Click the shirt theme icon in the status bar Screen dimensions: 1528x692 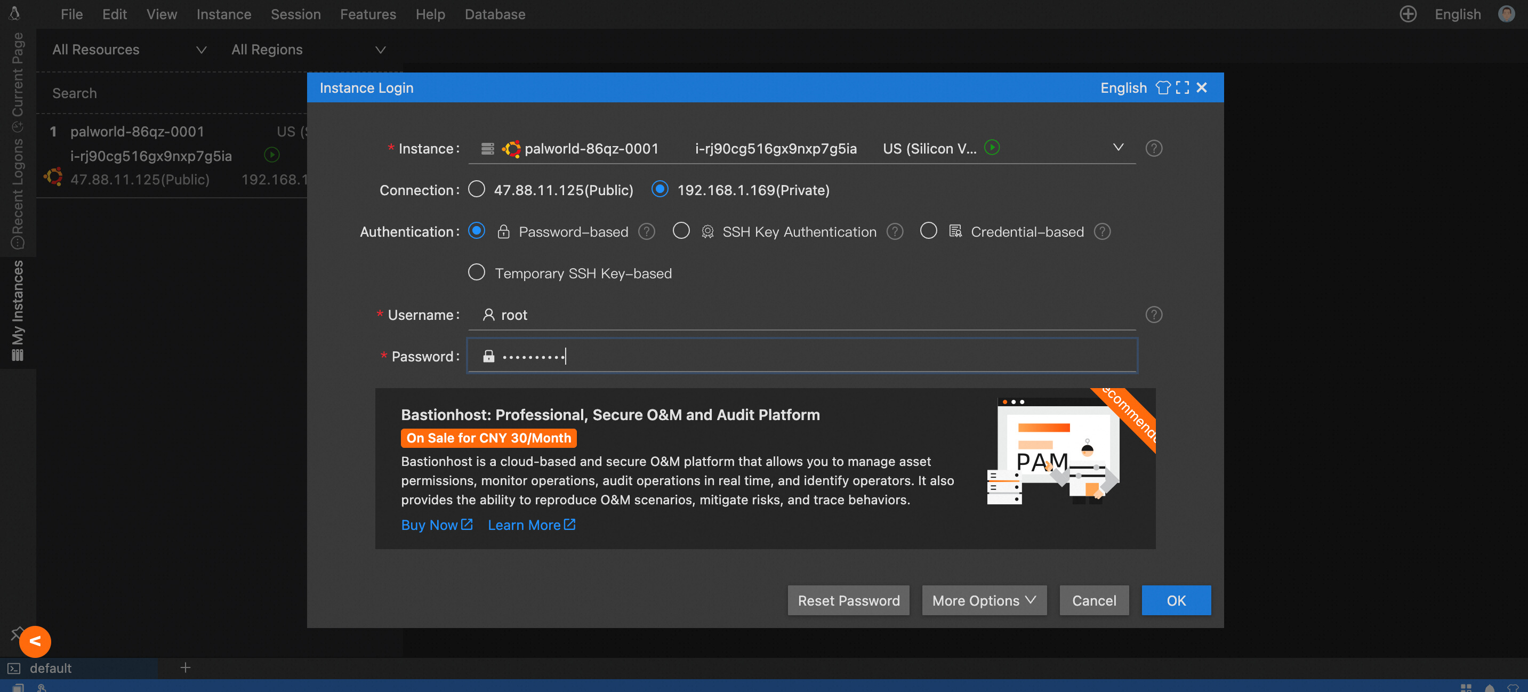1513,687
